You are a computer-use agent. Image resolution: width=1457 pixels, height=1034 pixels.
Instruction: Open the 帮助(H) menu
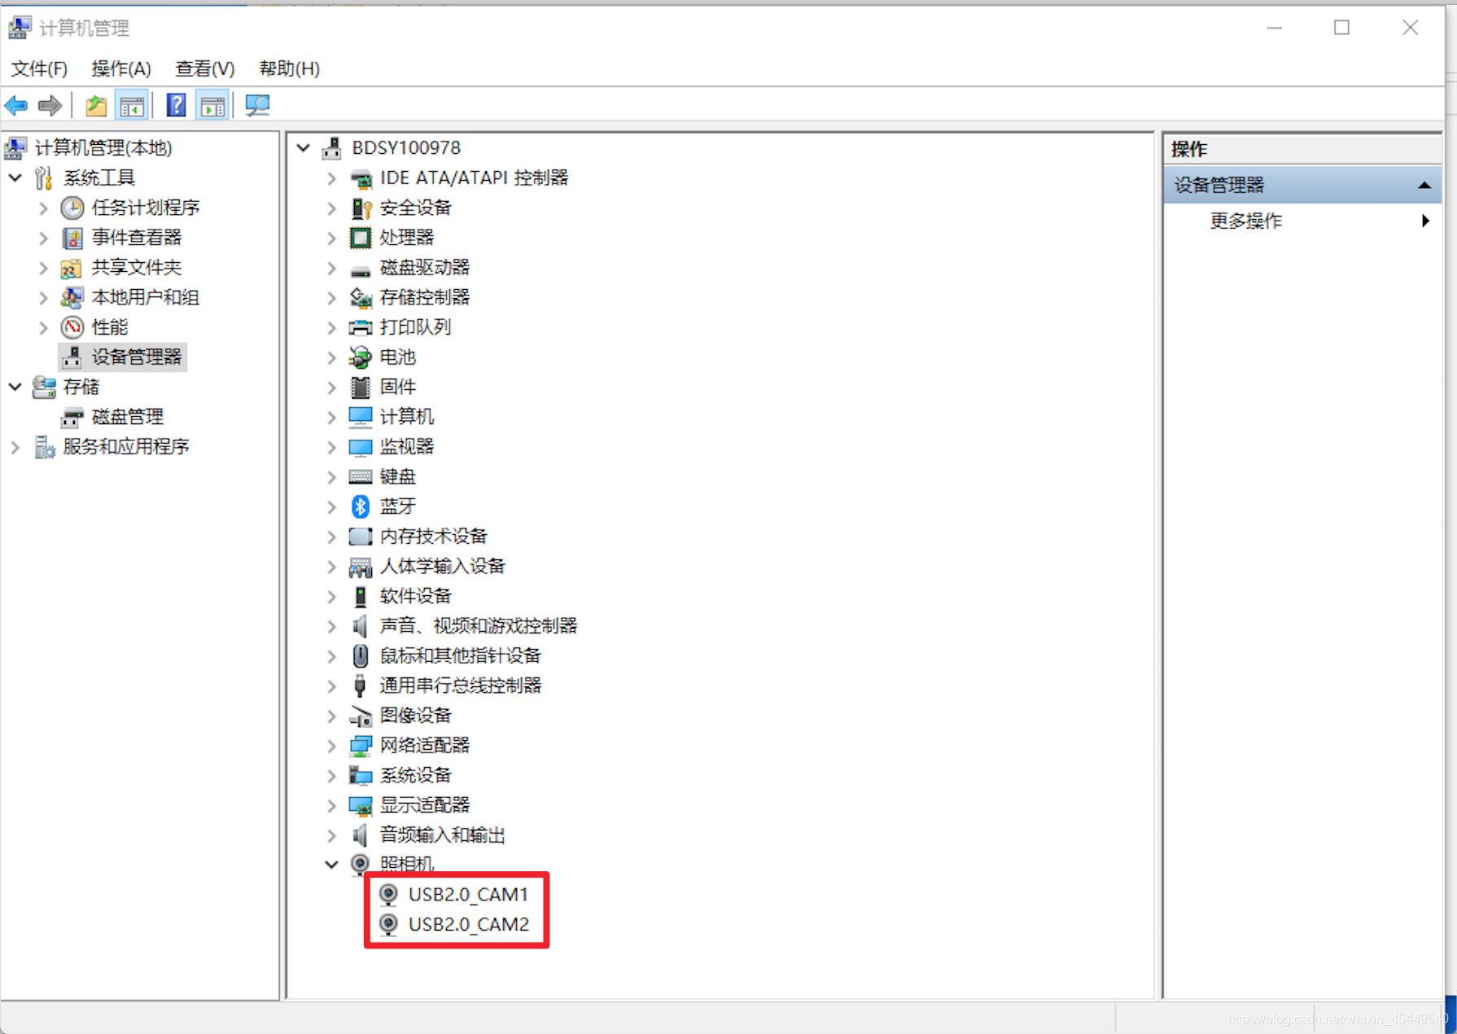click(289, 68)
